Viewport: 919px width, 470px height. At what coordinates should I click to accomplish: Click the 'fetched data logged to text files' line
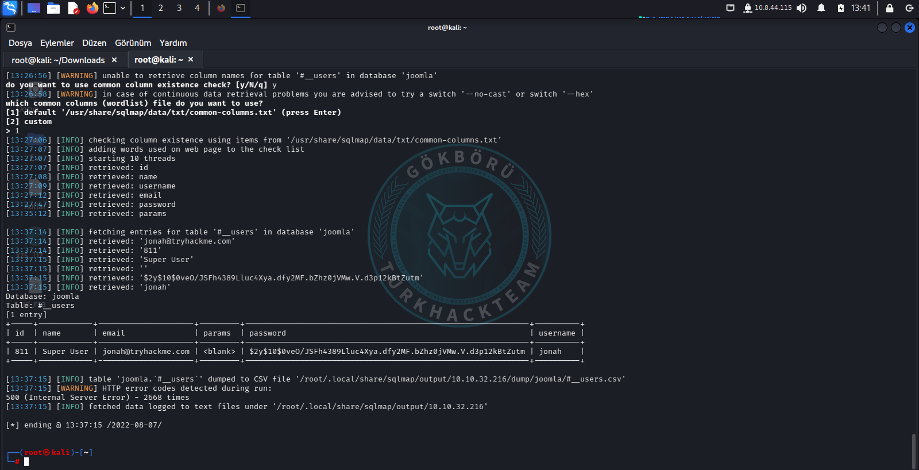point(247,407)
